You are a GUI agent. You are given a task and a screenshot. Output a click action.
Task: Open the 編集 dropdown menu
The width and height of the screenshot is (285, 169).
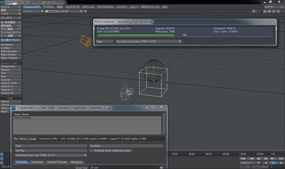click(x=11, y=10)
